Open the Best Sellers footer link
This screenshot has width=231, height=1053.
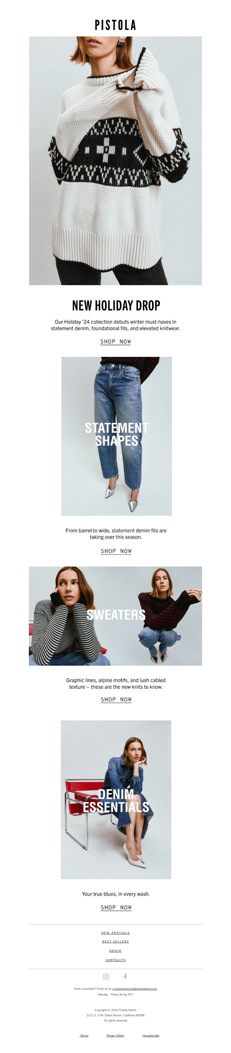(x=115, y=941)
